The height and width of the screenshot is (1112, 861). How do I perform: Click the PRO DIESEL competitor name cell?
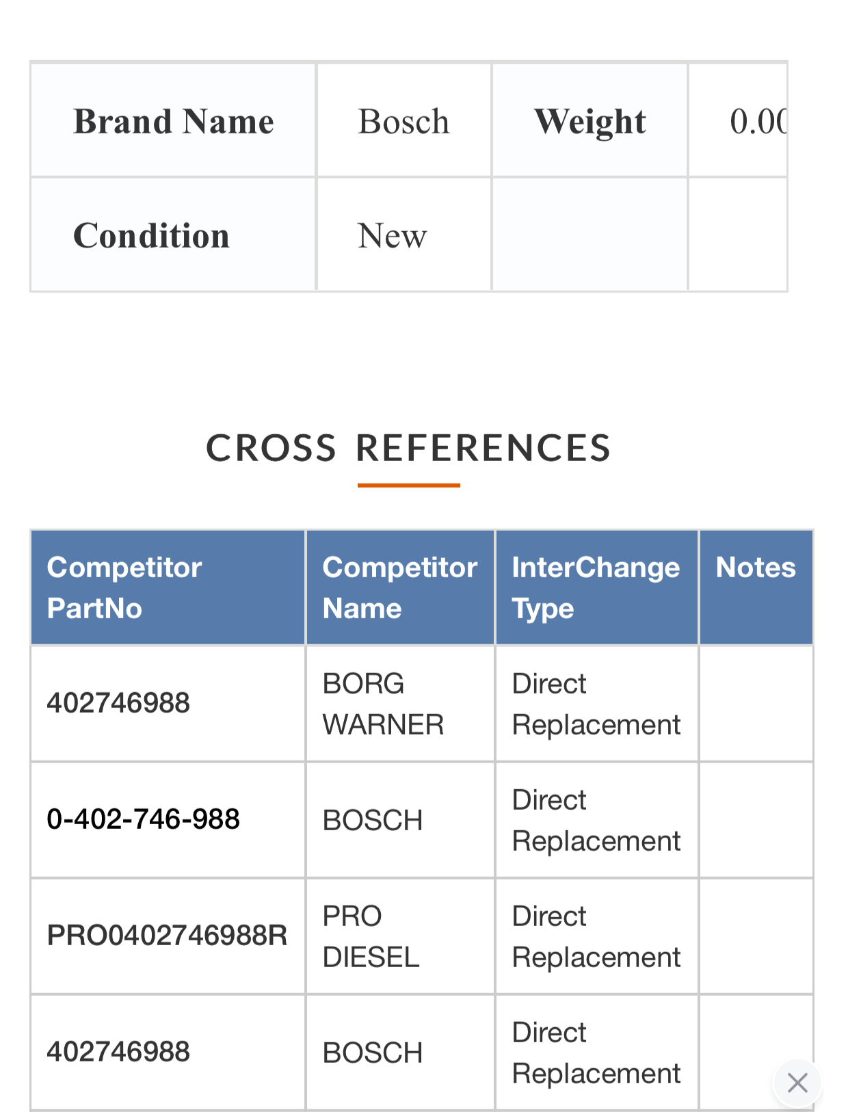point(371,936)
